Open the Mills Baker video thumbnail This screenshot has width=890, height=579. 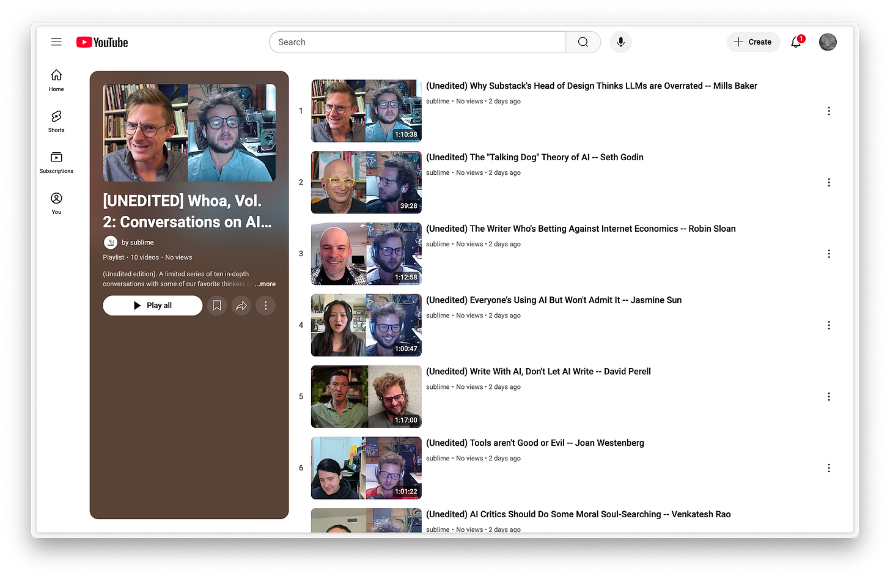[x=366, y=111]
